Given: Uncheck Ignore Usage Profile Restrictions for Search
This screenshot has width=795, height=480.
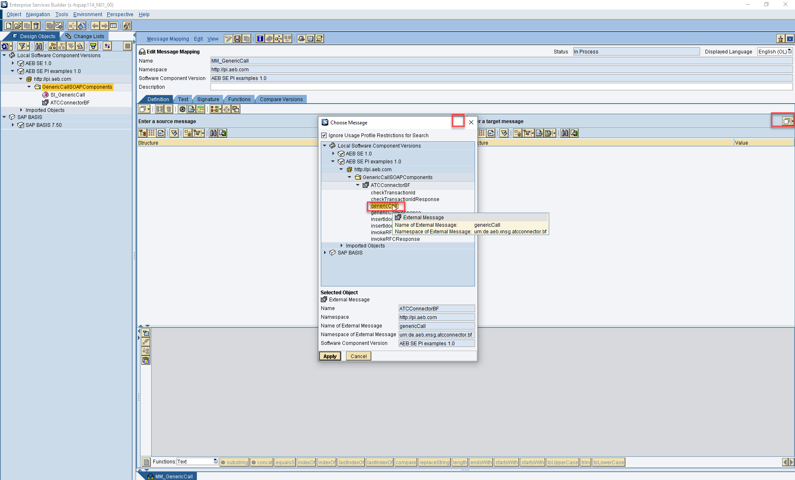Looking at the screenshot, I should pos(324,135).
